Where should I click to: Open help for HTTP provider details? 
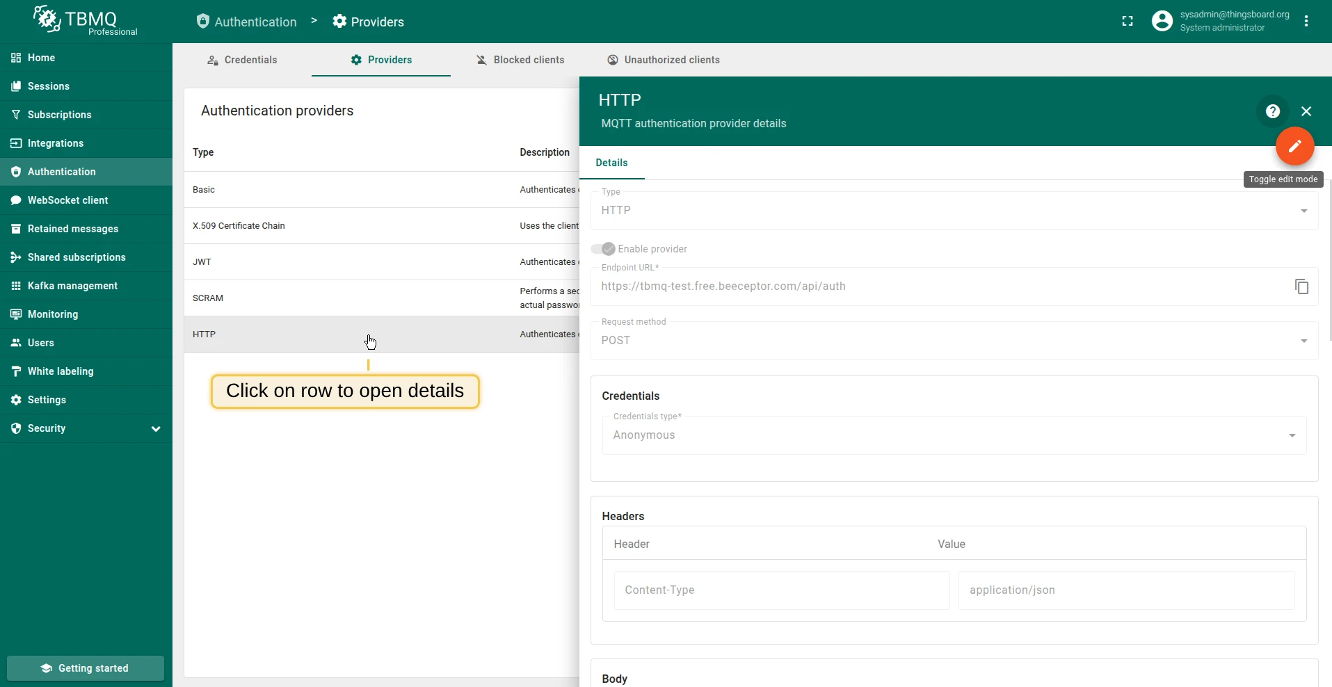click(1273, 111)
